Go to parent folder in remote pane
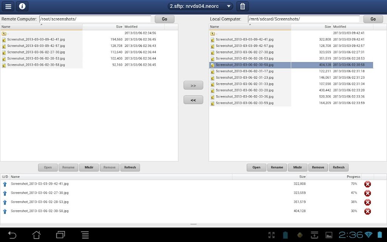The image size is (387, 242). point(4,33)
